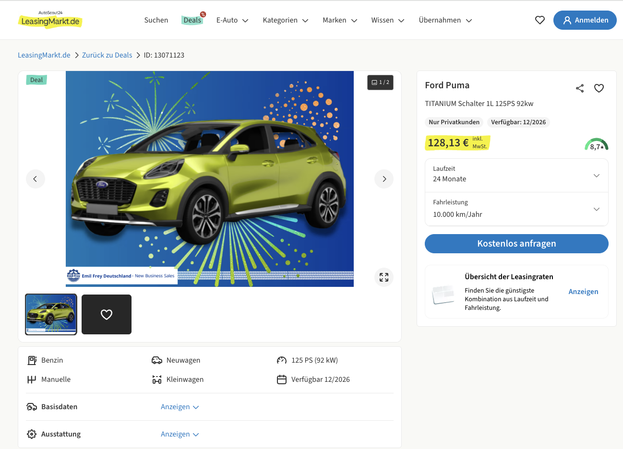Click the 8,7 rating gauge

click(597, 144)
